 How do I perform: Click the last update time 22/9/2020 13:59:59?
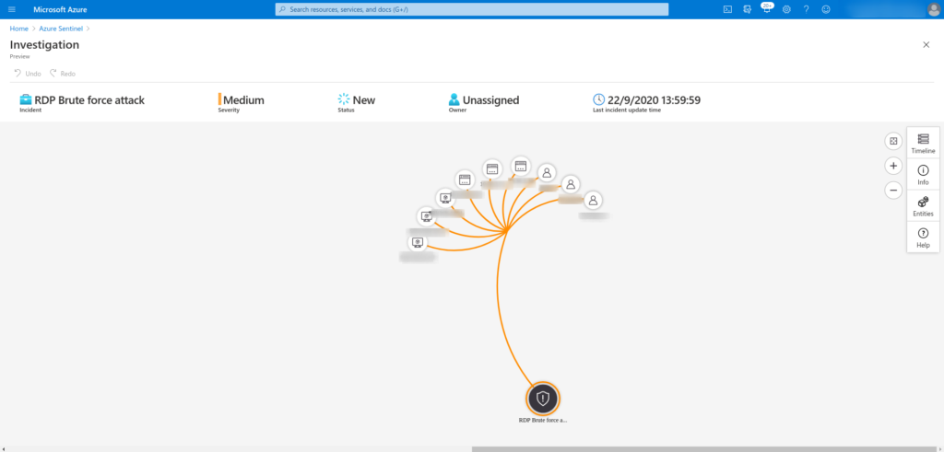click(x=654, y=99)
